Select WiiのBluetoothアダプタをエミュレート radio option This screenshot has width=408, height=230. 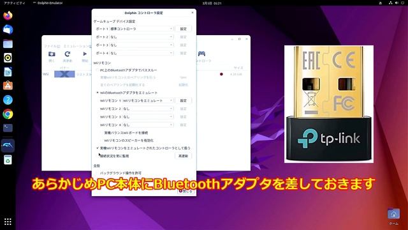(127, 93)
